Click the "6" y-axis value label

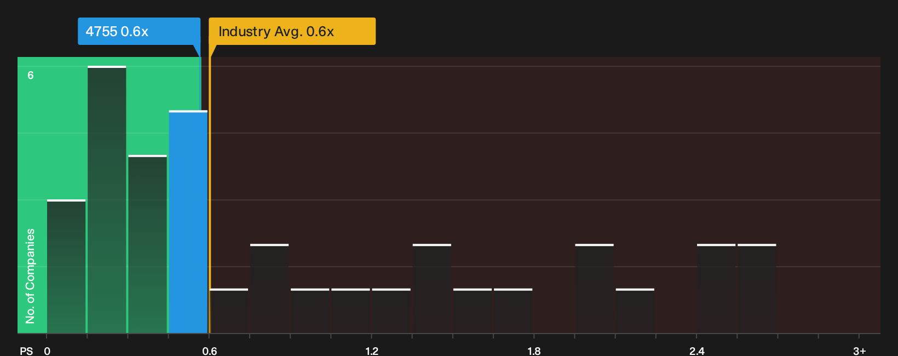31,75
